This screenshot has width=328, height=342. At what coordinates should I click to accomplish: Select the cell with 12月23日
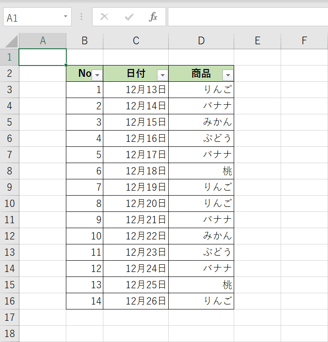[136, 253]
